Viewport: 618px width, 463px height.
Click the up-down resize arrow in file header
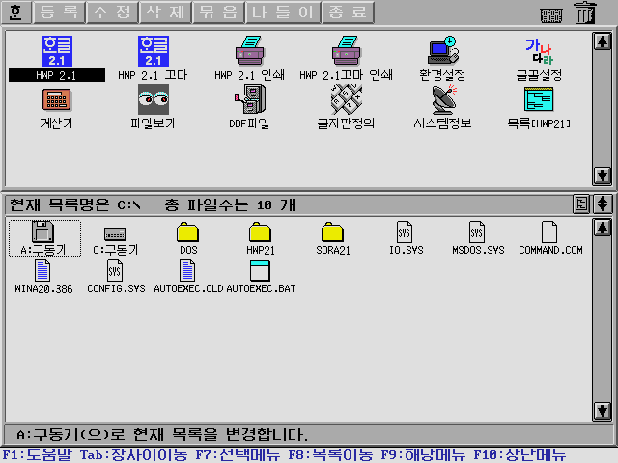click(x=603, y=204)
